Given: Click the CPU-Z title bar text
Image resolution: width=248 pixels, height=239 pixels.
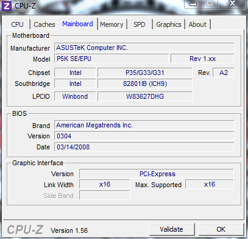Looking at the screenshot, I should click(x=25, y=5).
